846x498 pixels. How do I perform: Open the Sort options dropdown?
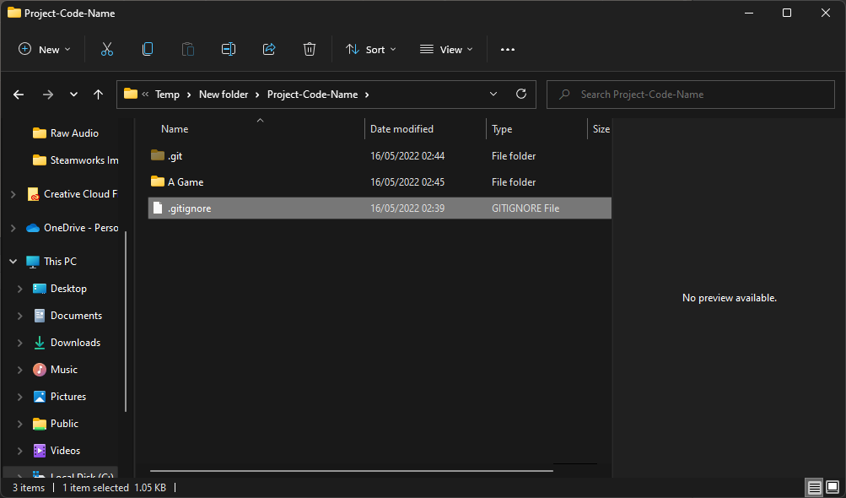click(371, 49)
